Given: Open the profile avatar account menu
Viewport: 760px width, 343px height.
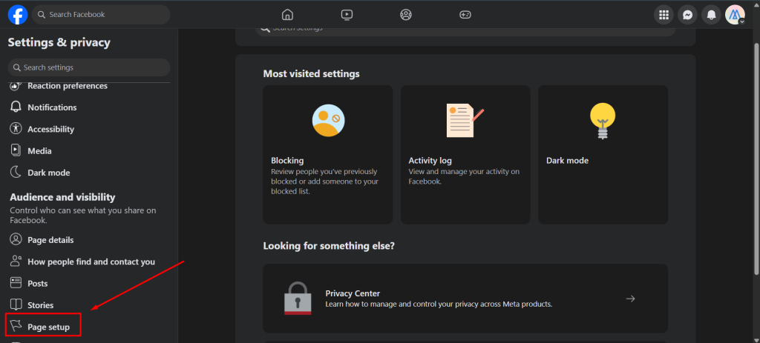Looking at the screenshot, I should [735, 15].
